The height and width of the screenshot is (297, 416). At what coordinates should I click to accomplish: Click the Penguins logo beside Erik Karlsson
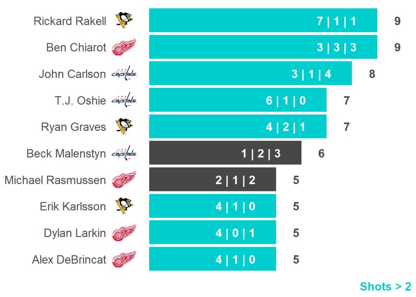click(124, 206)
